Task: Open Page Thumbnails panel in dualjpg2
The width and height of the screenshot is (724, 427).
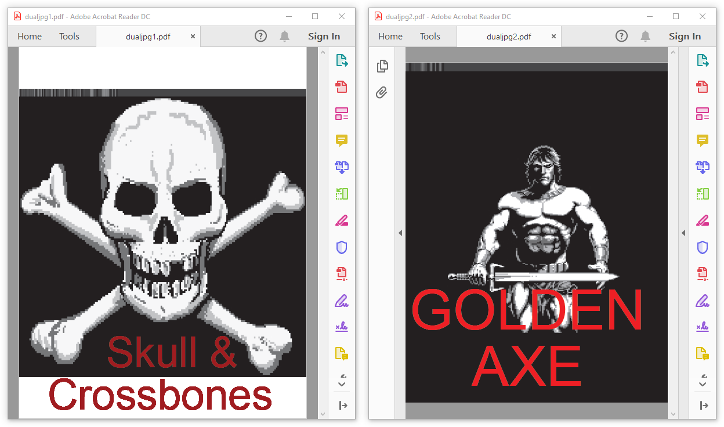Action: 382,66
